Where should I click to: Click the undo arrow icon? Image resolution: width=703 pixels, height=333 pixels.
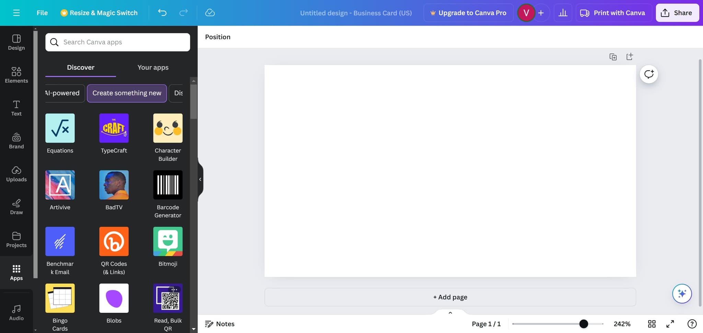pos(162,13)
